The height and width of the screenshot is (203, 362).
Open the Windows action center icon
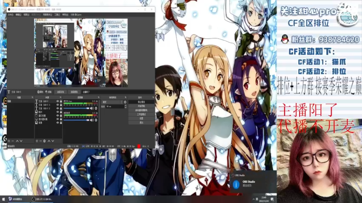pyautogui.click(x=272, y=199)
